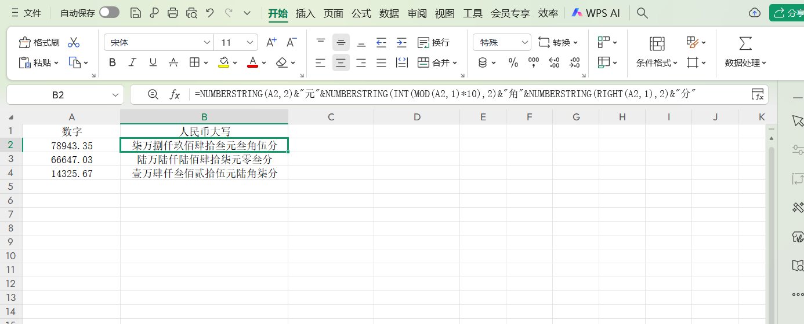Toggle Italic formatting
Image resolution: width=804 pixels, height=324 pixels.
coord(132,62)
